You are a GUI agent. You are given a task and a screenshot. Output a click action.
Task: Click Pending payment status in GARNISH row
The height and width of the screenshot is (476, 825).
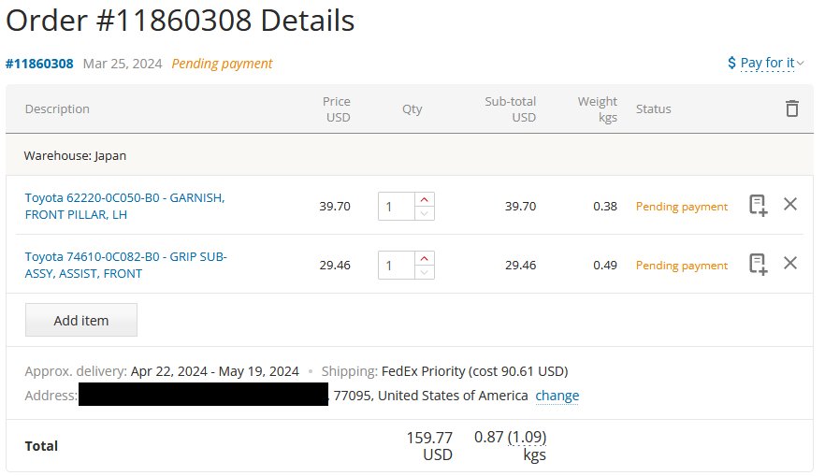pyautogui.click(x=681, y=206)
